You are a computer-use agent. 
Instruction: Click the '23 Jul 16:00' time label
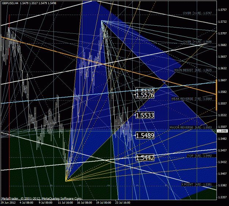(123, 203)
